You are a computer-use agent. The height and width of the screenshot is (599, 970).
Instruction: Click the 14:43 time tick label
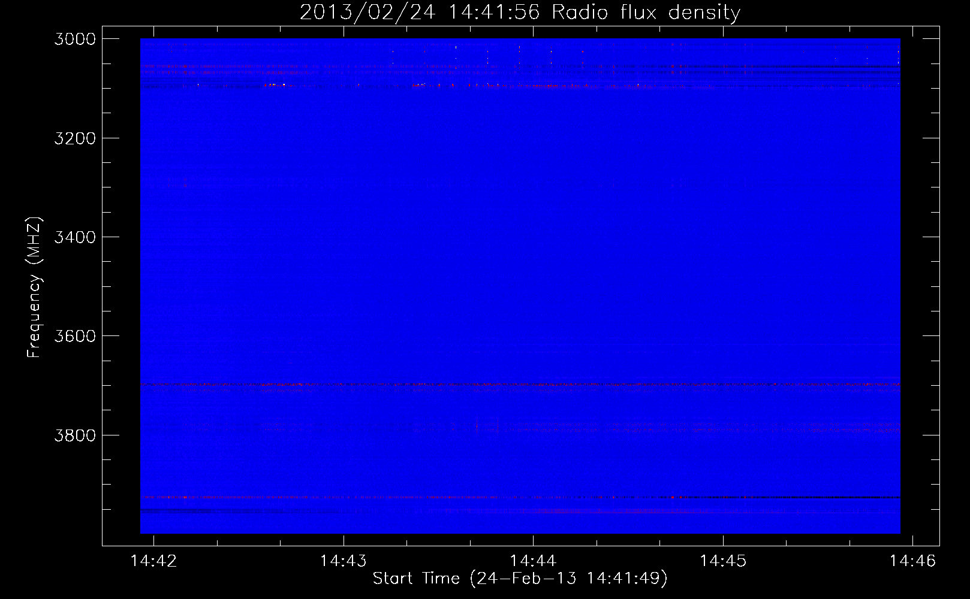[x=344, y=561]
